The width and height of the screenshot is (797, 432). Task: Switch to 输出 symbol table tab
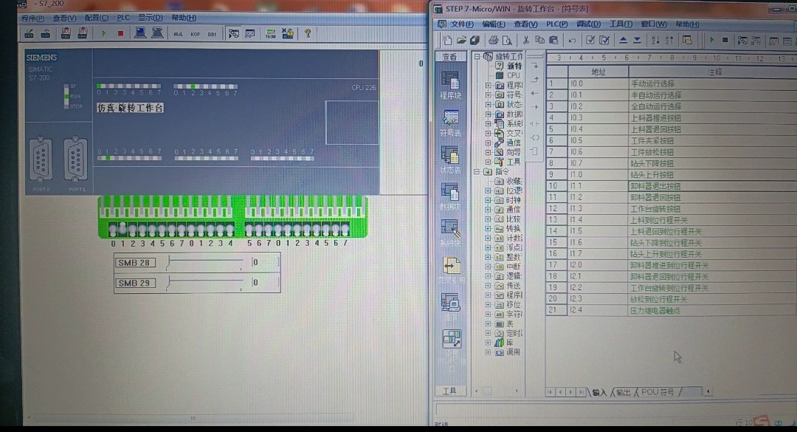[623, 392]
